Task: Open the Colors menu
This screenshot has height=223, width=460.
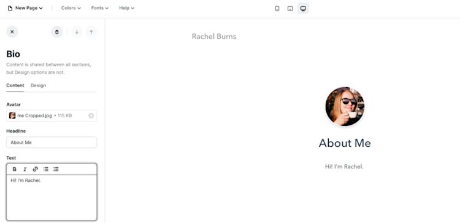Action: (x=71, y=8)
